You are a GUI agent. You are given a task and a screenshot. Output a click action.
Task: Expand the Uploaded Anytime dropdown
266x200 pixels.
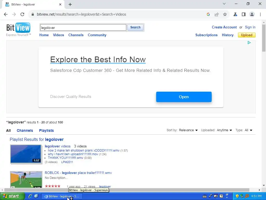(x=224, y=130)
